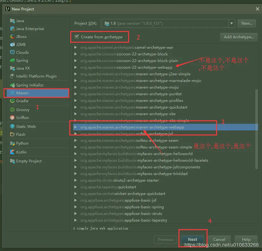The height and width of the screenshot is (251, 262).
Task: Click the J2ME icon
Action: coord(12,44)
